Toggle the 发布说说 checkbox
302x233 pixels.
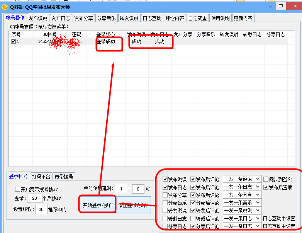click(165, 179)
